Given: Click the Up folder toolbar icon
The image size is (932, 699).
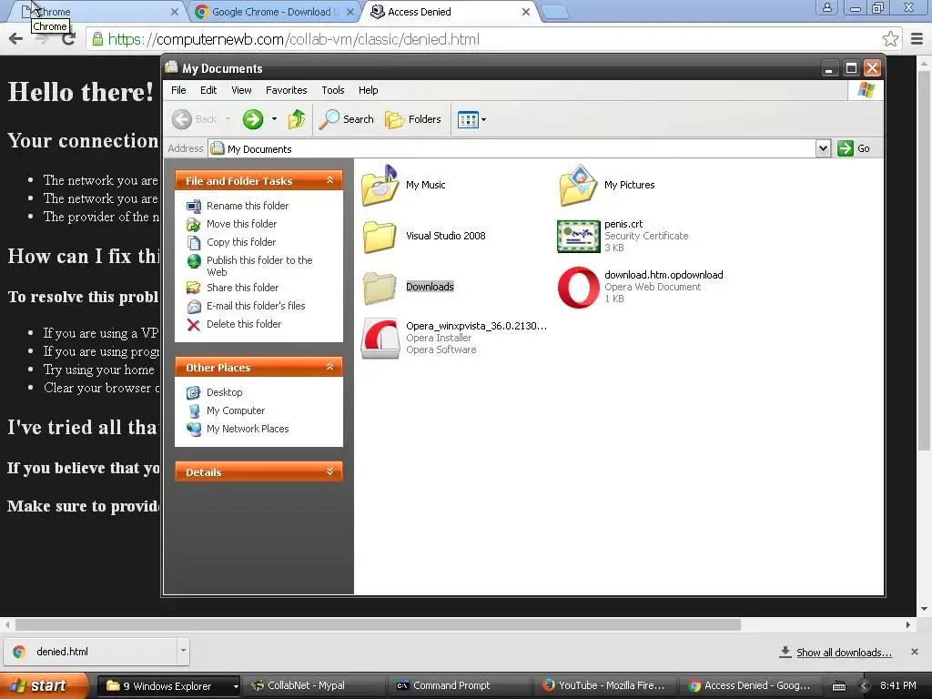Looking at the screenshot, I should [x=297, y=119].
